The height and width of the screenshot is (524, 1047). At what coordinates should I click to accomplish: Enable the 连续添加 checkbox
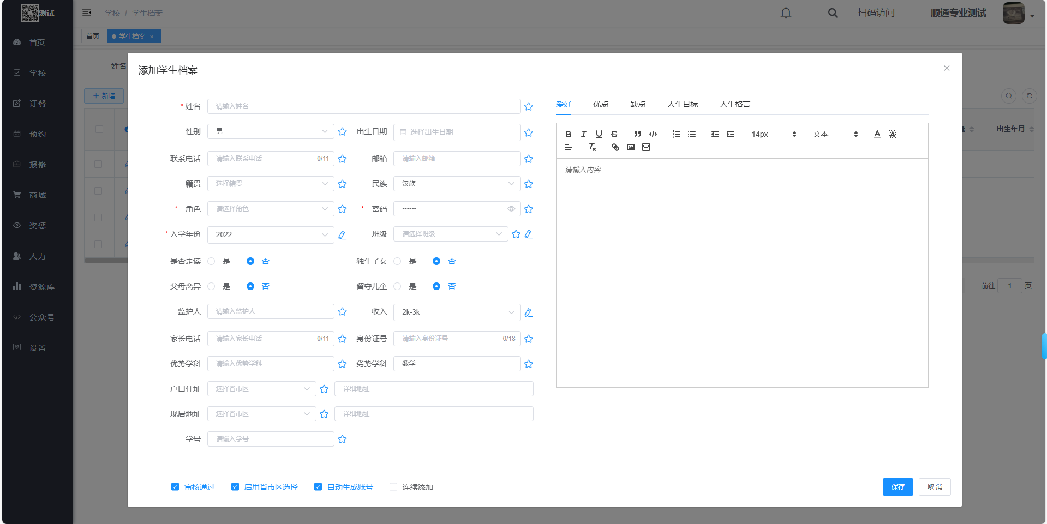[393, 487]
